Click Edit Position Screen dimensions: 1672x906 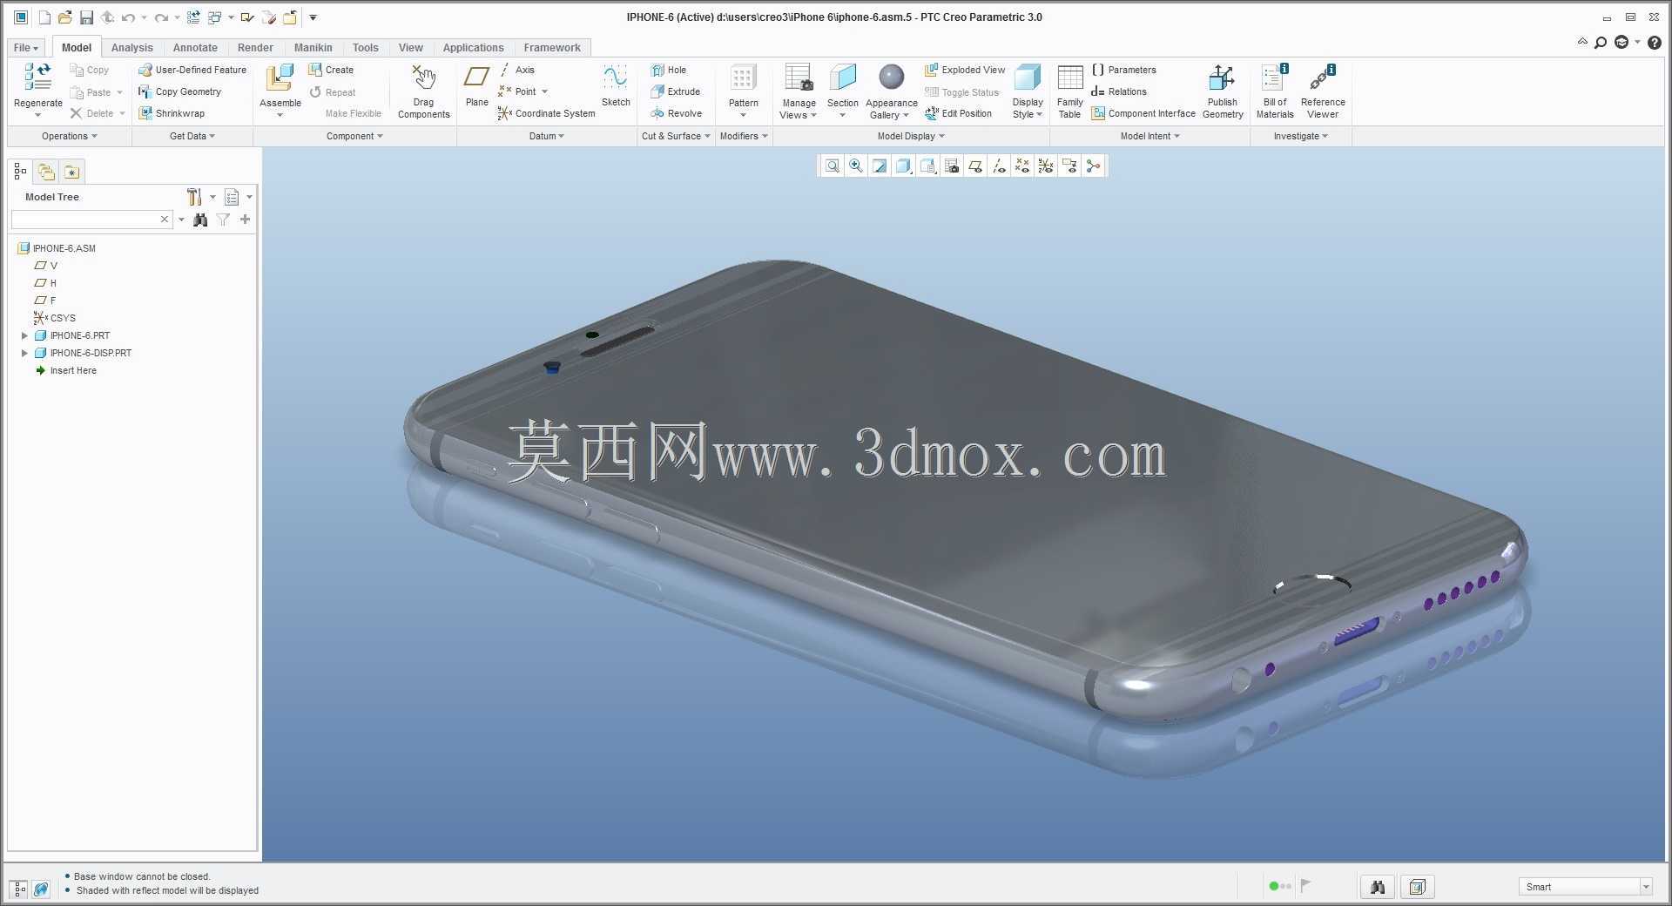tap(958, 113)
